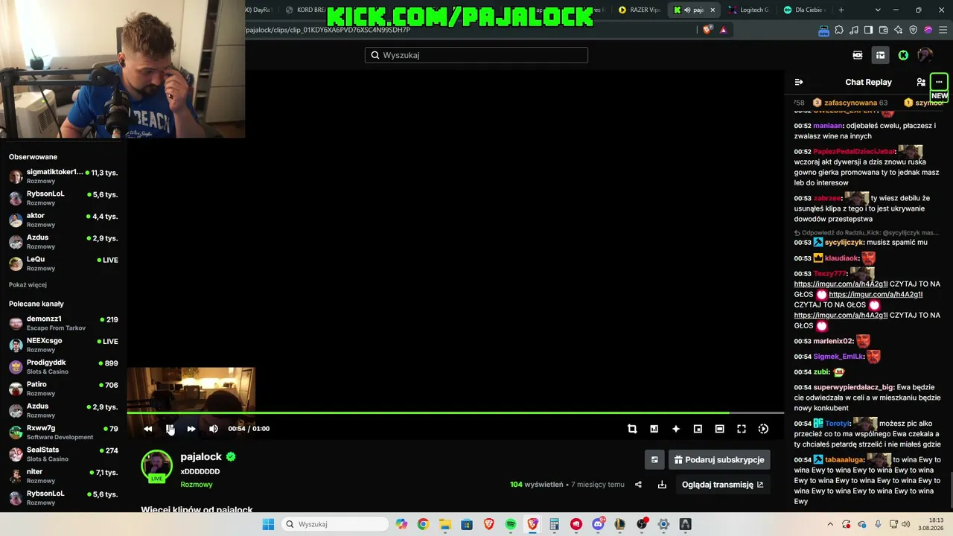This screenshot has width=953, height=536.
Task: Click the Podaruj subskrypcje button
Action: click(x=719, y=460)
